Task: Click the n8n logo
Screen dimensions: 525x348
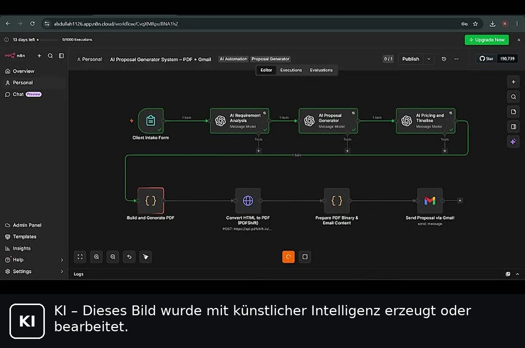Action: 15,56
